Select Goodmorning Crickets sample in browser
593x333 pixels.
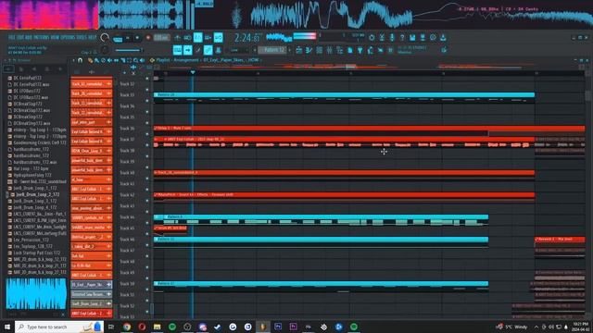pyautogui.click(x=40, y=142)
